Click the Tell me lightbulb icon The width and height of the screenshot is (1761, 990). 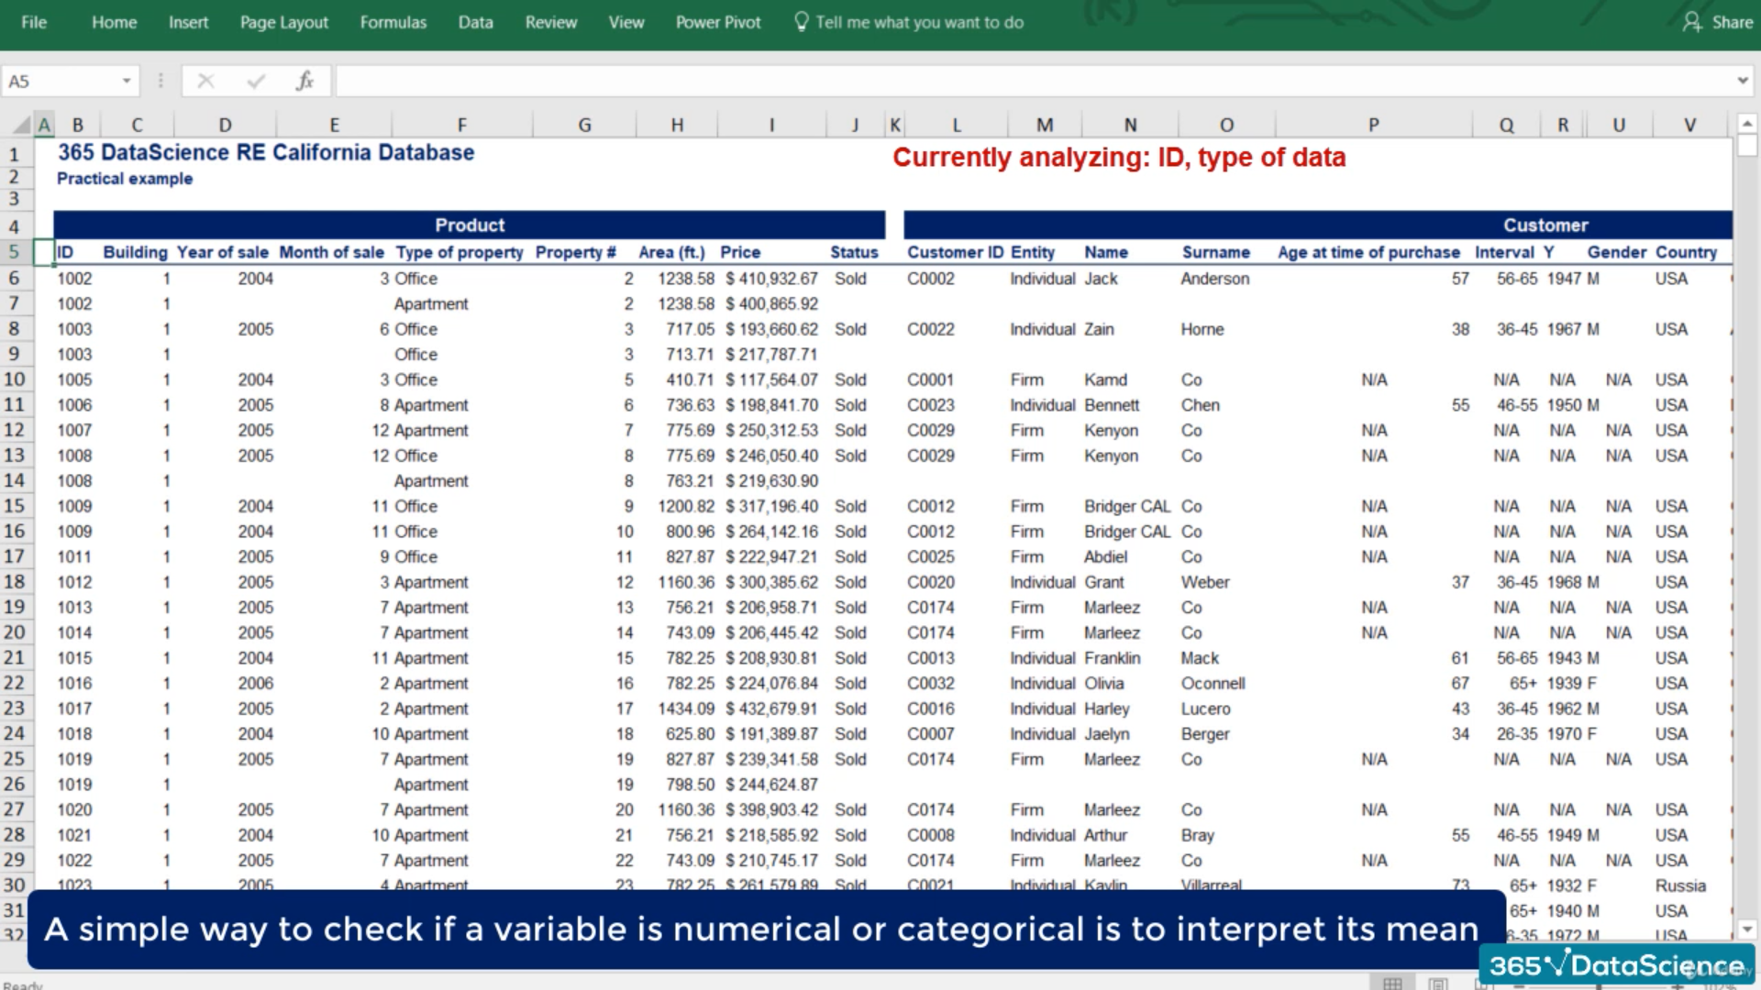tap(802, 22)
